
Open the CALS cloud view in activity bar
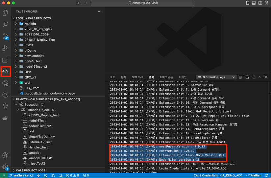click(5, 72)
